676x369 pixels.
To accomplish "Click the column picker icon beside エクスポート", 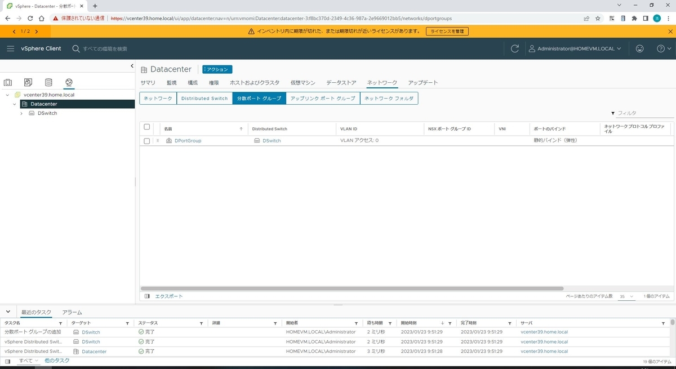I will point(147,296).
